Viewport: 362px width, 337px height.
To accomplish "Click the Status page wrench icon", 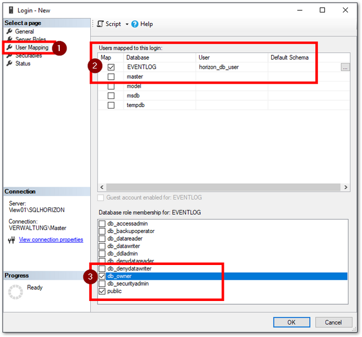I will (9, 64).
